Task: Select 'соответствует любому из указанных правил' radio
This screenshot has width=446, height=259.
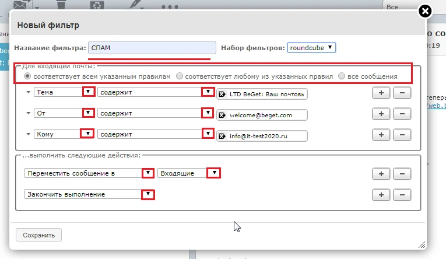Action: coord(180,76)
